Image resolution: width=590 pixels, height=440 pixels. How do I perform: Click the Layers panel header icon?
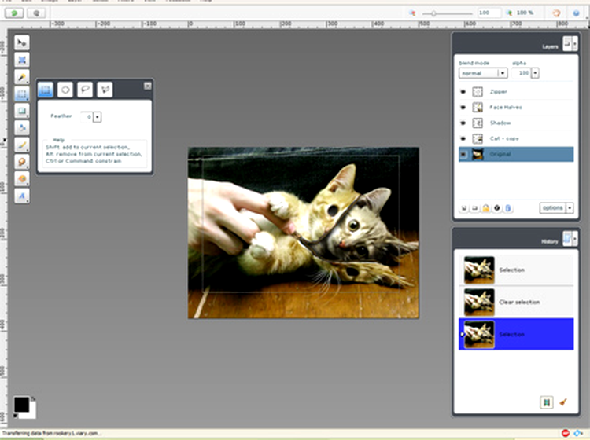(567, 43)
